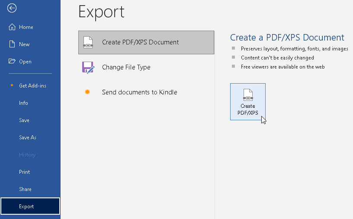The width and height of the screenshot is (353, 219).
Task: Open the Info page
Action: [23, 103]
